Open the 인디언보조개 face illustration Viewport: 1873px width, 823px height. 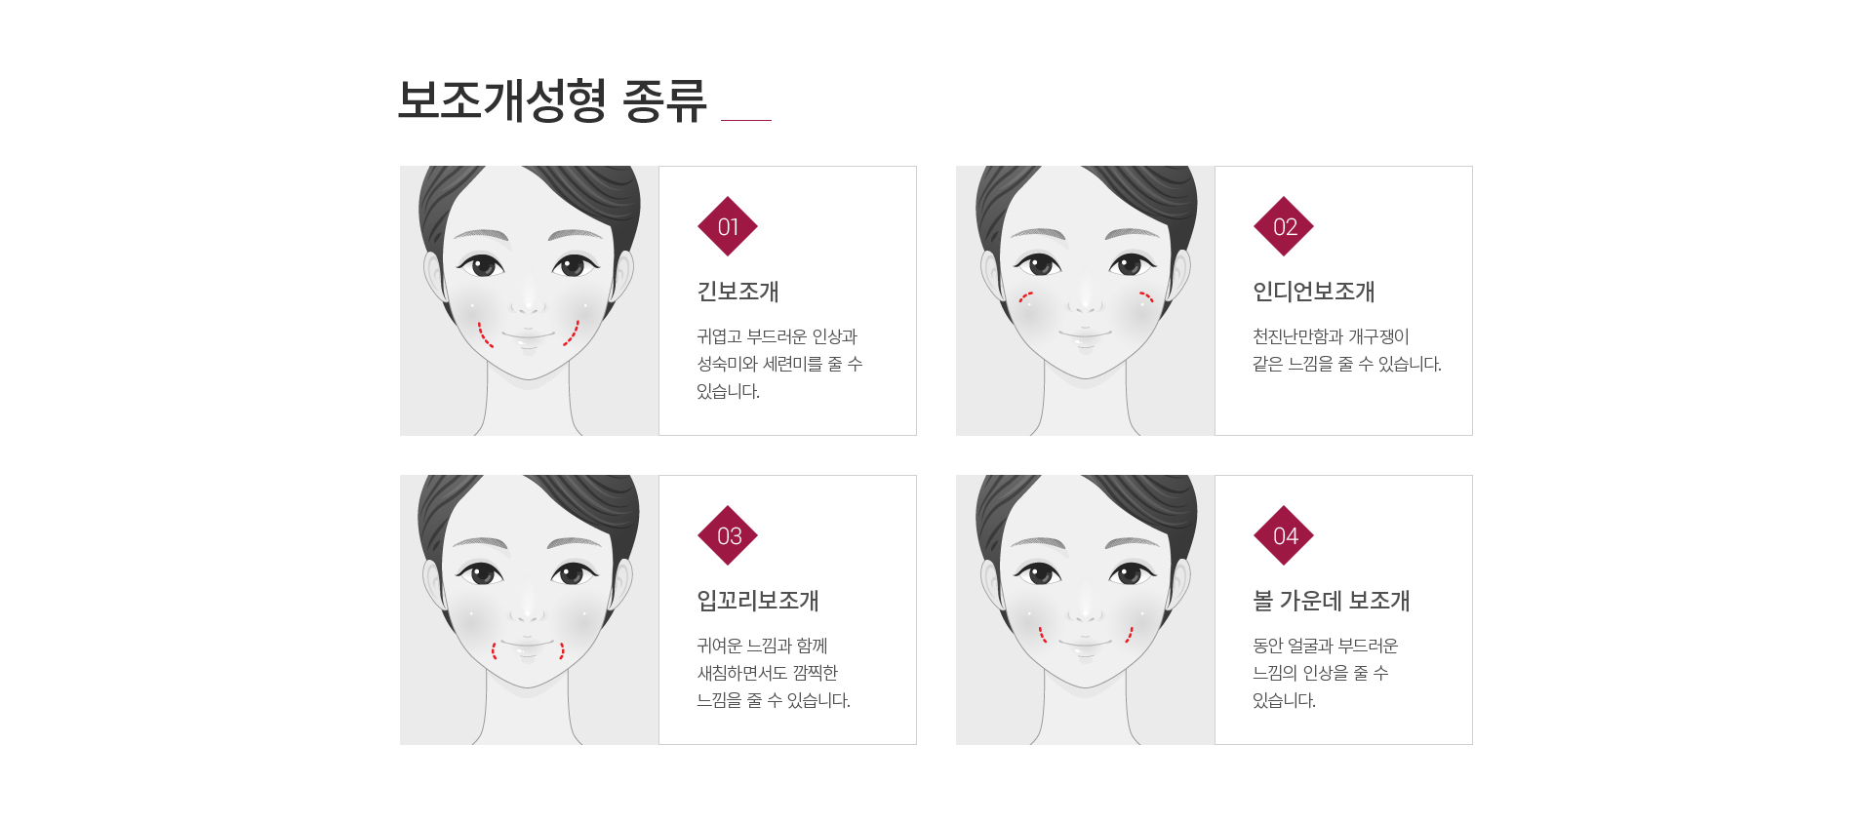click(1086, 300)
